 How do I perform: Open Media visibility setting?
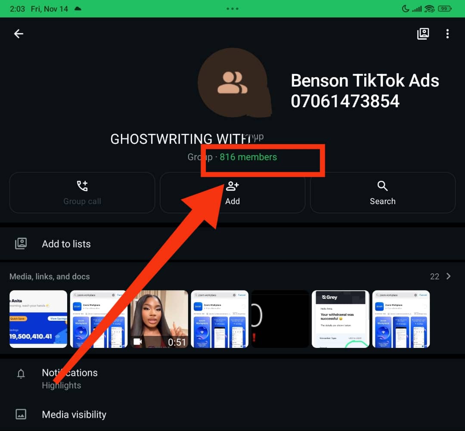click(74, 415)
